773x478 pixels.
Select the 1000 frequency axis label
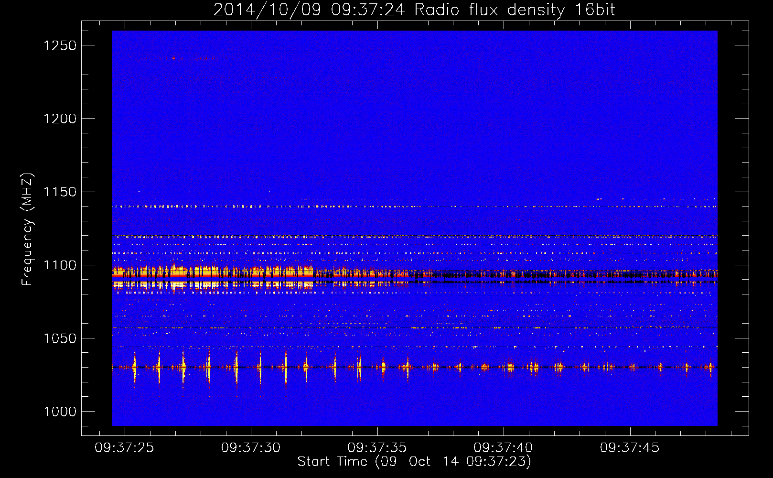tap(60, 412)
